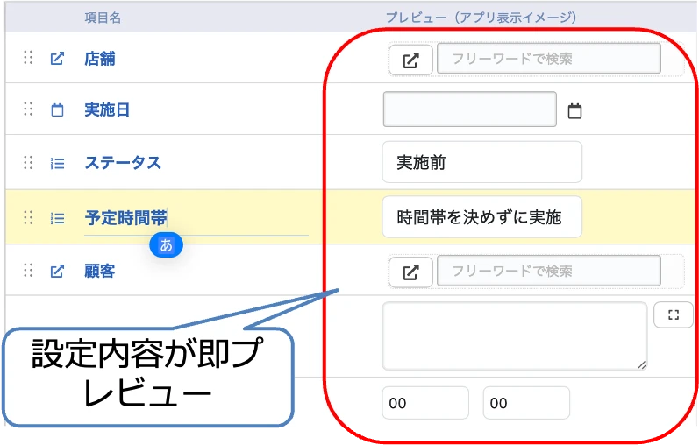Screen dimensions: 699x445
Task: Click the multiline text area in preview
Action: tap(515, 336)
